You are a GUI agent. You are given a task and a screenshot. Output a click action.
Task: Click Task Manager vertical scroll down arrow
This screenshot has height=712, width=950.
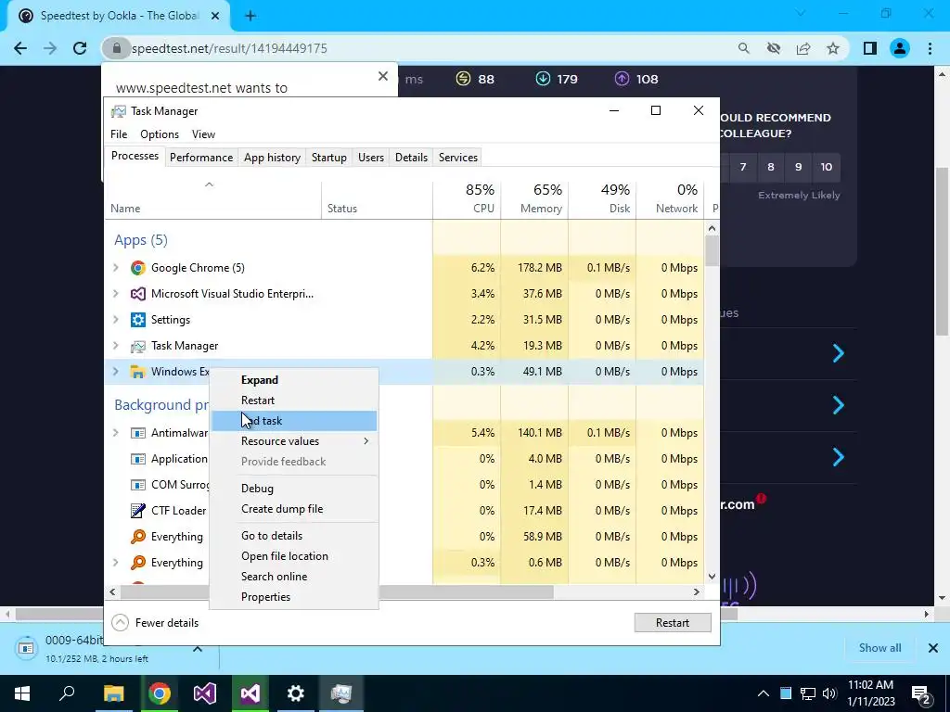pyautogui.click(x=712, y=577)
